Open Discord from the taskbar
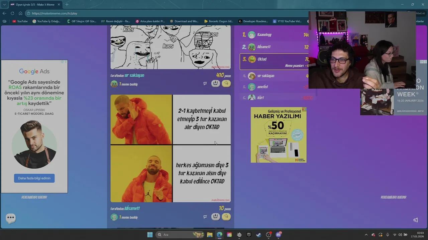Image resolution: width=428 pixels, height=240 pixels. [279, 235]
